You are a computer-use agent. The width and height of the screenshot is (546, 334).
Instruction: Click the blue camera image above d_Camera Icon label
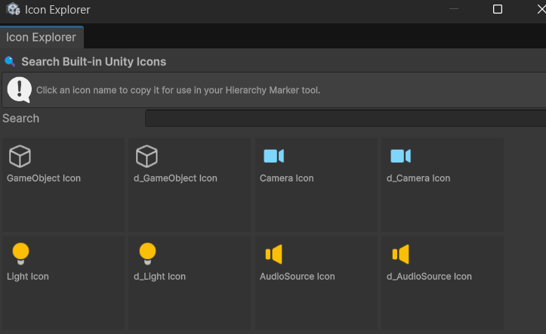point(400,156)
